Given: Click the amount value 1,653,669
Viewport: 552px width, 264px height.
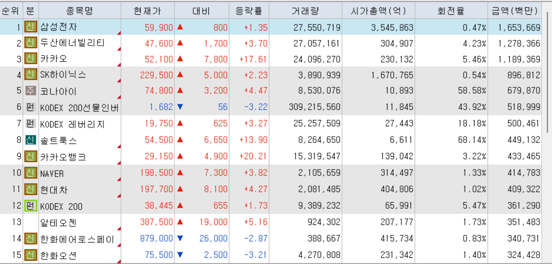Looking at the screenshot, I should pos(519,27).
